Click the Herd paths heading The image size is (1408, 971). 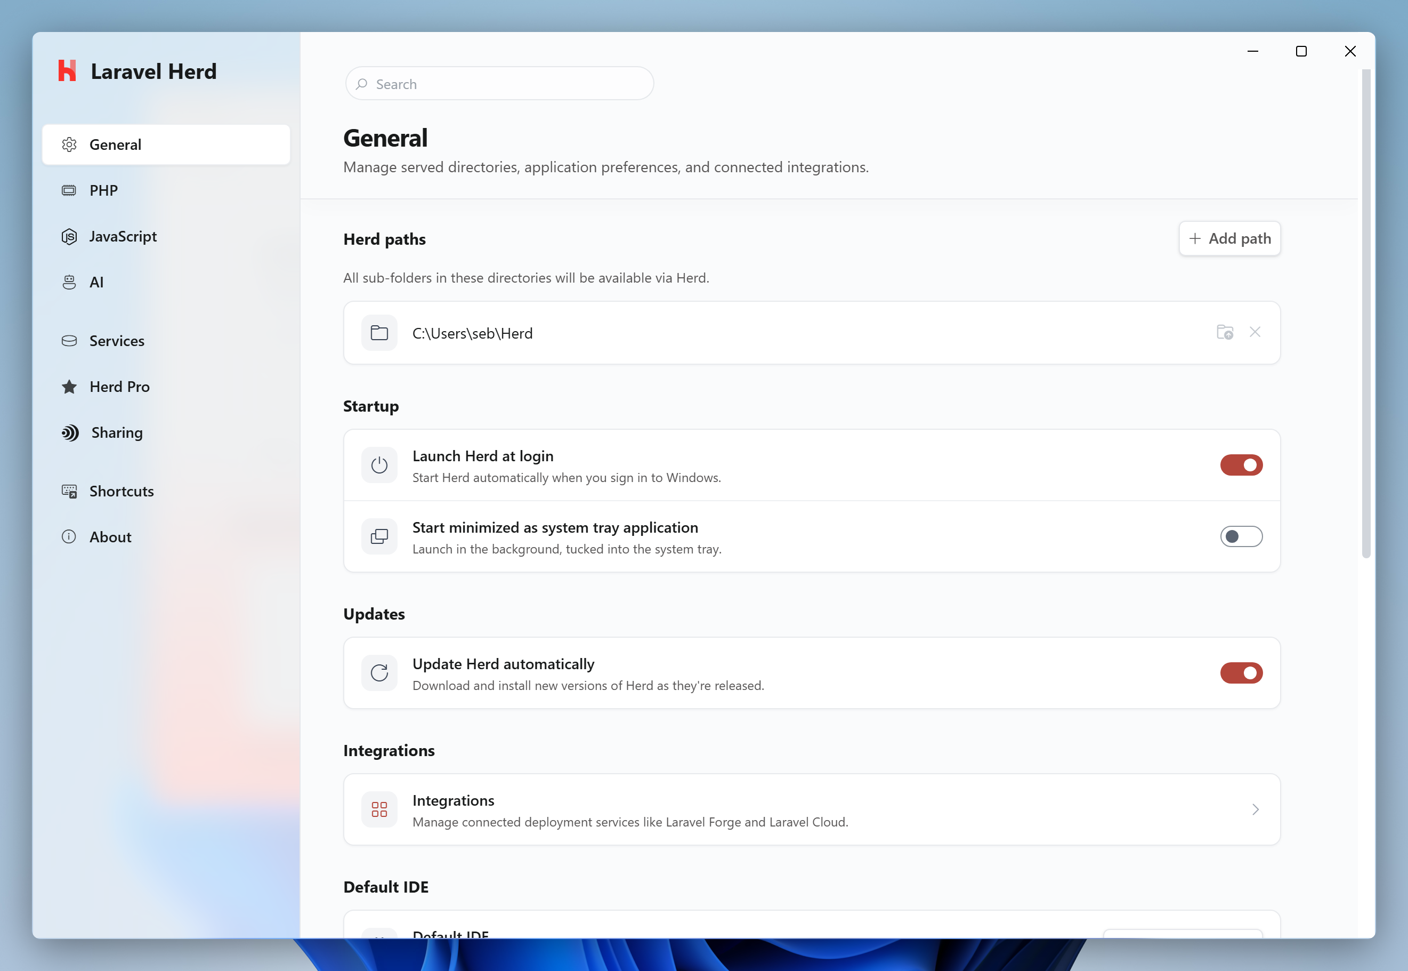[x=384, y=239]
